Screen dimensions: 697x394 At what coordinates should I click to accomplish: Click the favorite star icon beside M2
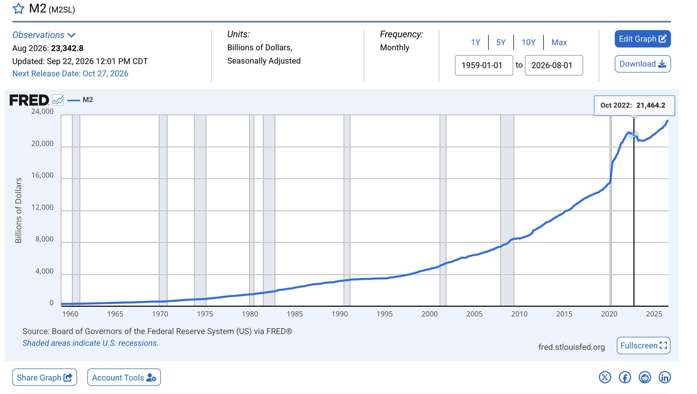(18, 8)
